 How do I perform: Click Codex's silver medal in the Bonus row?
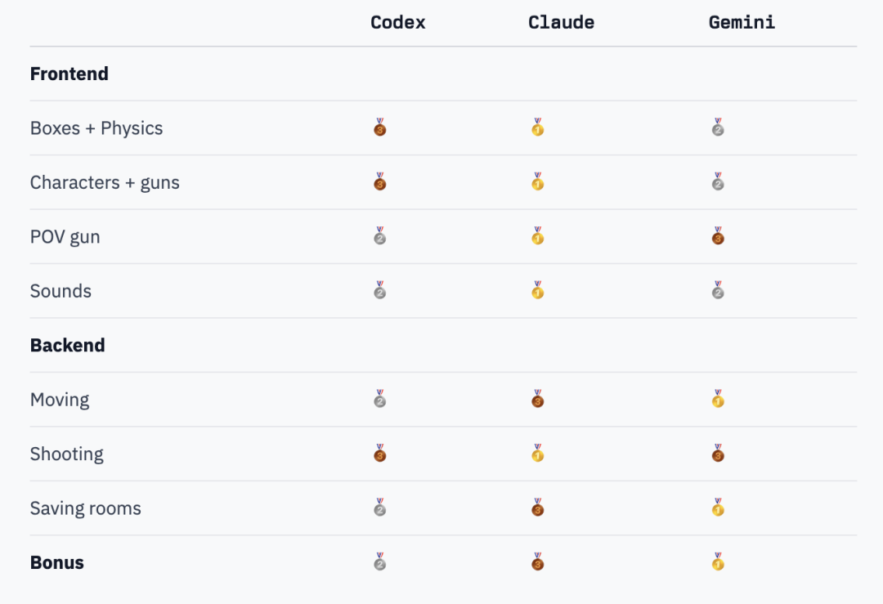[x=379, y=562]
